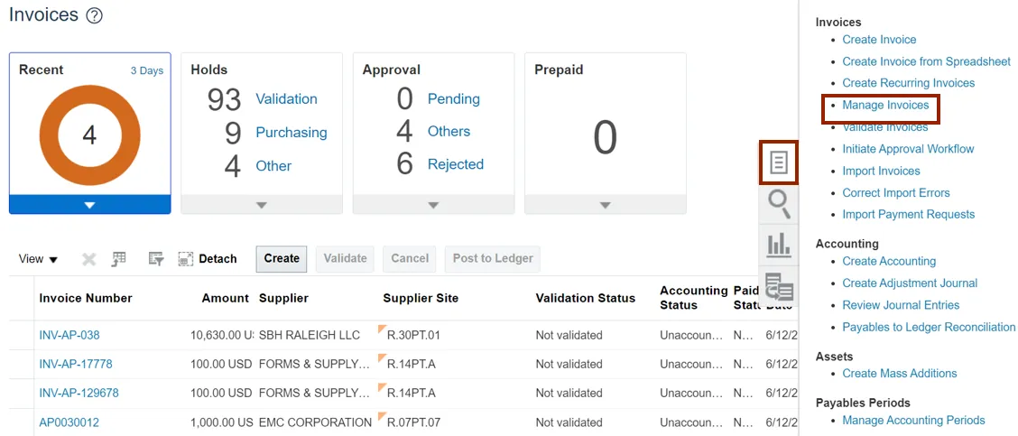Click the Invoices help question mark icon
Viewport: 1018px width, 436px height.
94,15
